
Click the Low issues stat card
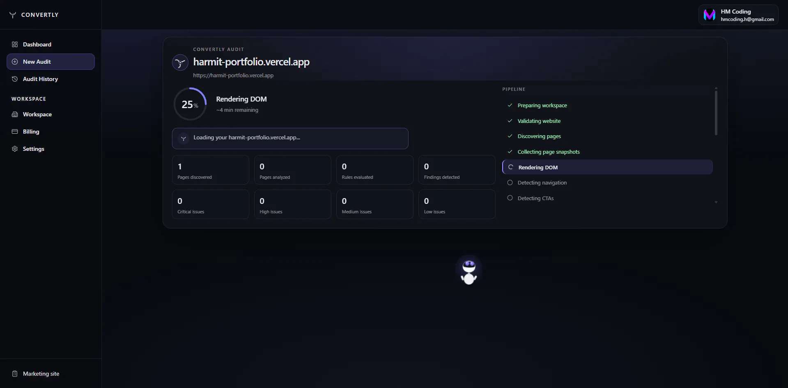(x=457, y=204)
